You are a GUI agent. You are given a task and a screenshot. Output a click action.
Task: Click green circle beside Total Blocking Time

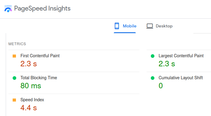pos(14,78)
